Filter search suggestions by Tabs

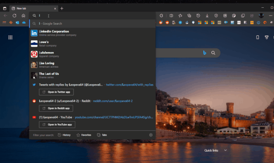coord(101,135)
